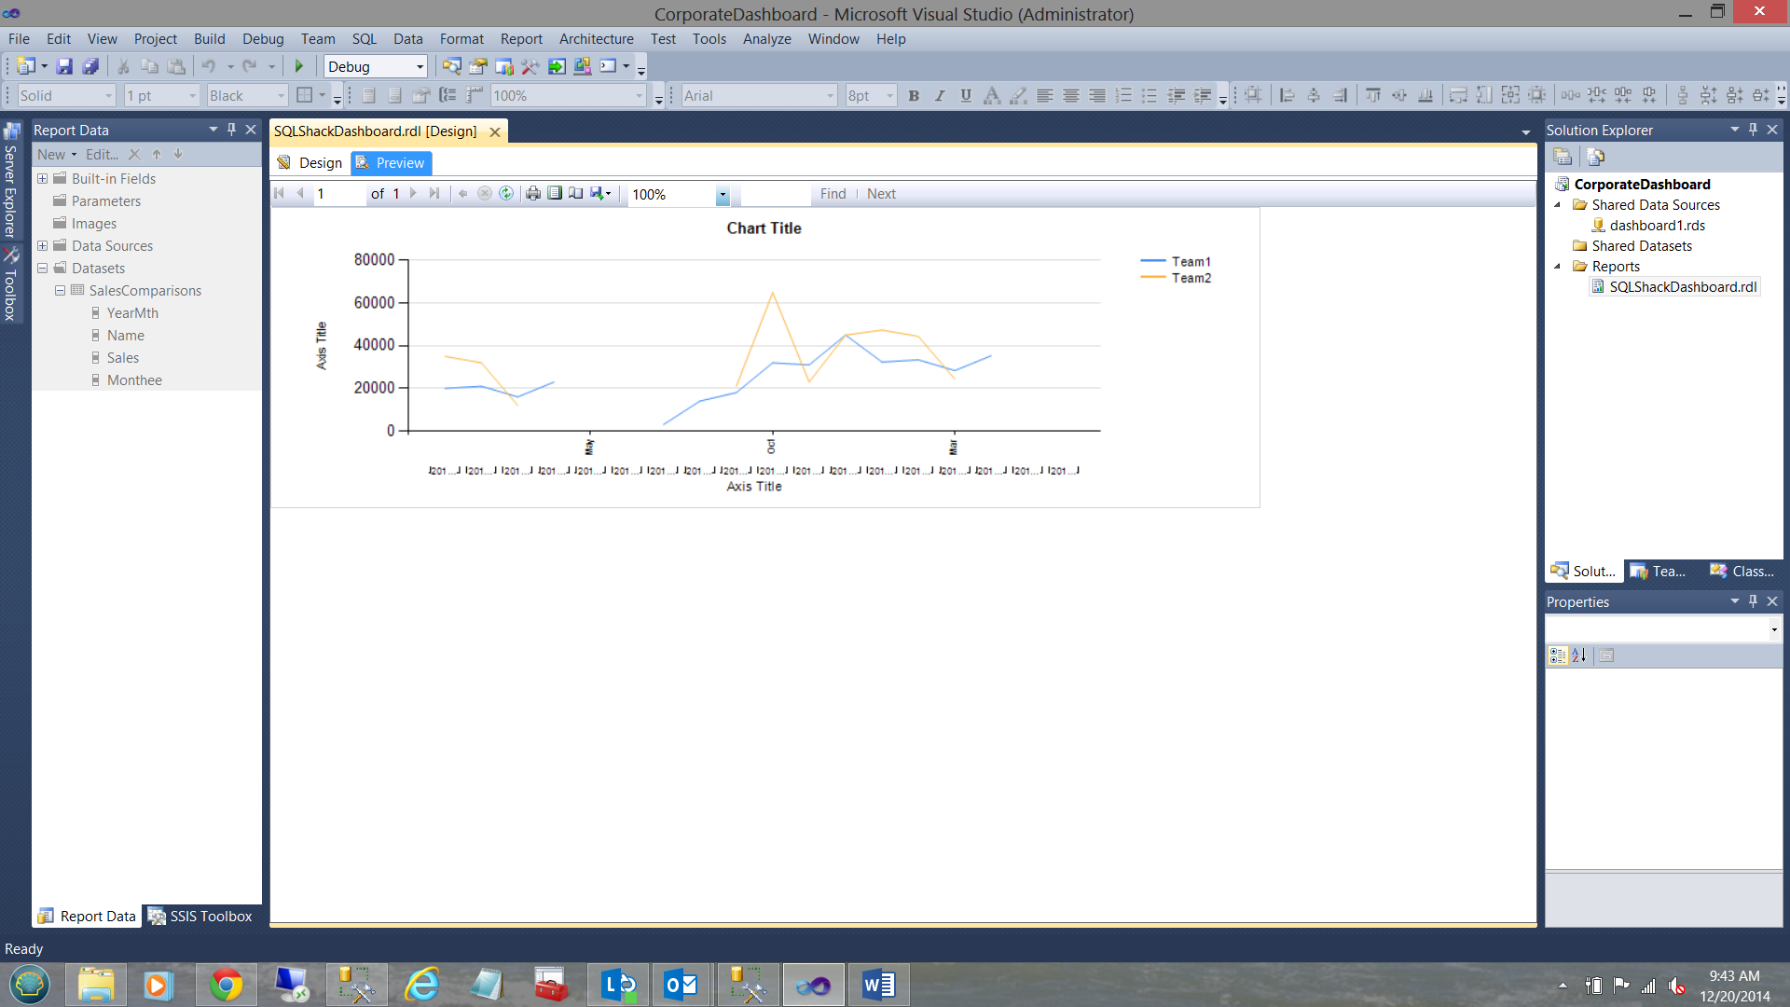Image resolution: width=1790 pixels, height=1007 pixels.
Task: Expand the Built-in Fields node
Action: pyautogui.click(x=42, y=179)
